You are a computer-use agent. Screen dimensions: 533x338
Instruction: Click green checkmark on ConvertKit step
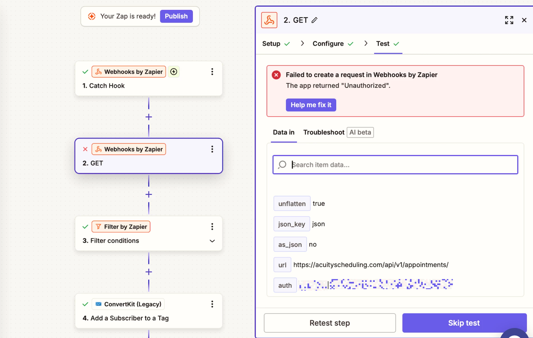coord(85,304)
